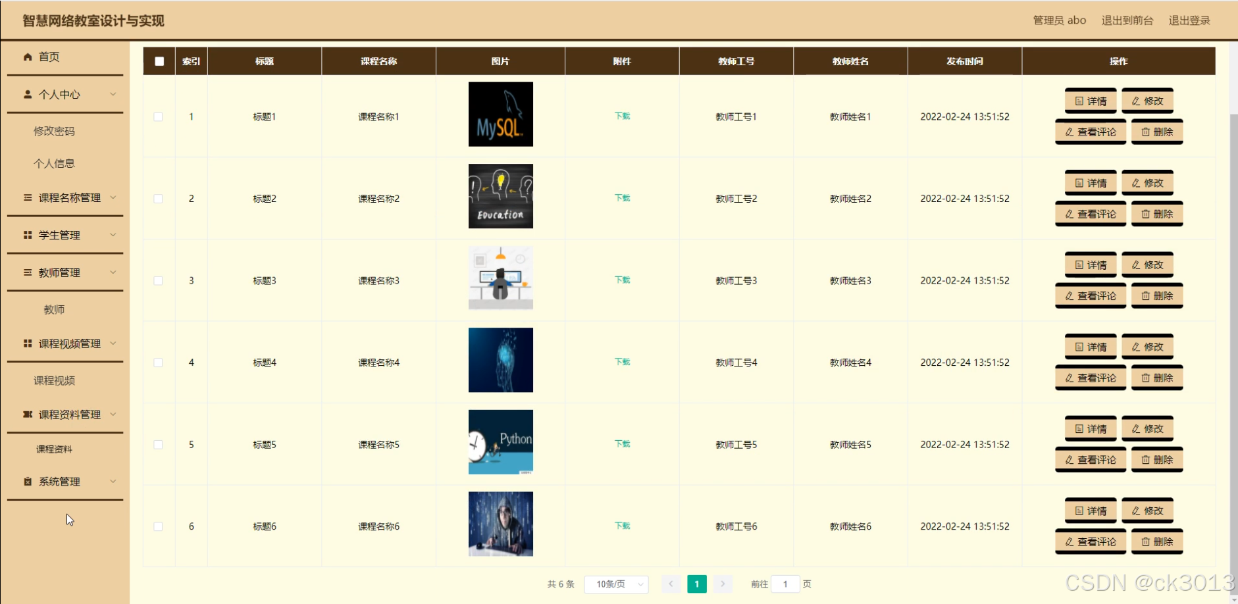Click the 发布时间 column header
Screen dimensions: 1238x604
(x=965, y=61)
